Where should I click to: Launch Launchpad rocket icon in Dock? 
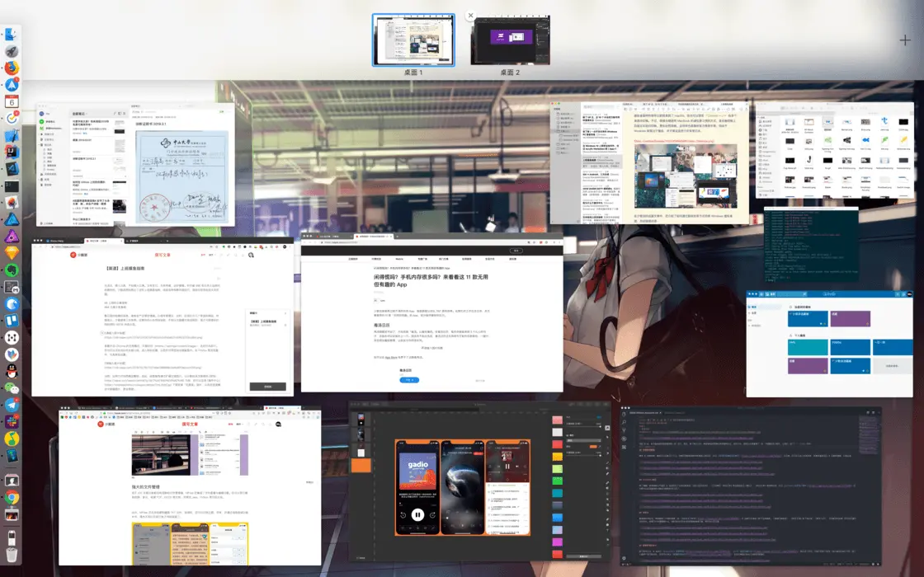coord(12,51)
